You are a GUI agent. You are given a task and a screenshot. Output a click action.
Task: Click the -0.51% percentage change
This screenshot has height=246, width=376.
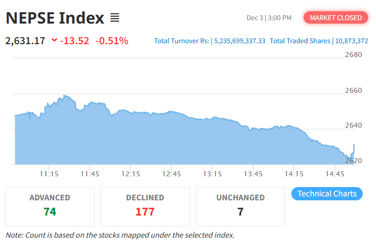click(112, 41)
